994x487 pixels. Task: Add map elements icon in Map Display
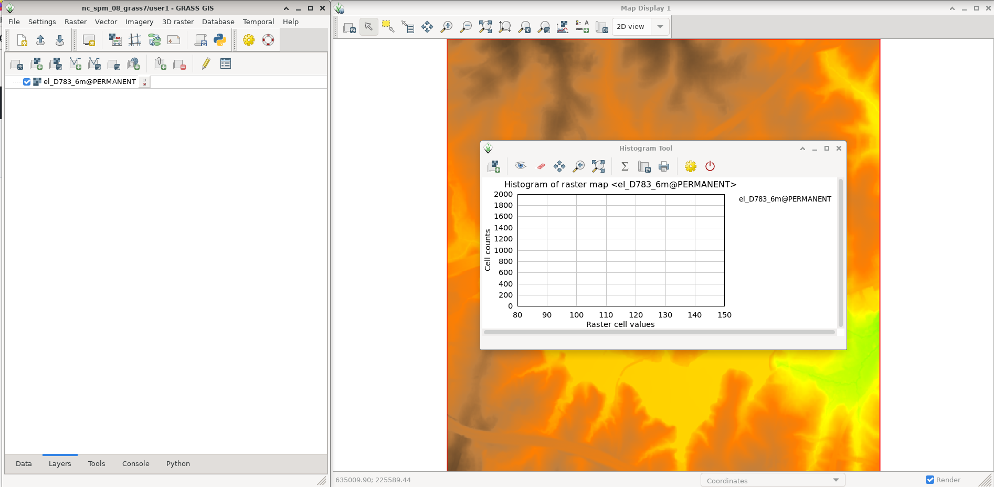[x=582, y=27]
